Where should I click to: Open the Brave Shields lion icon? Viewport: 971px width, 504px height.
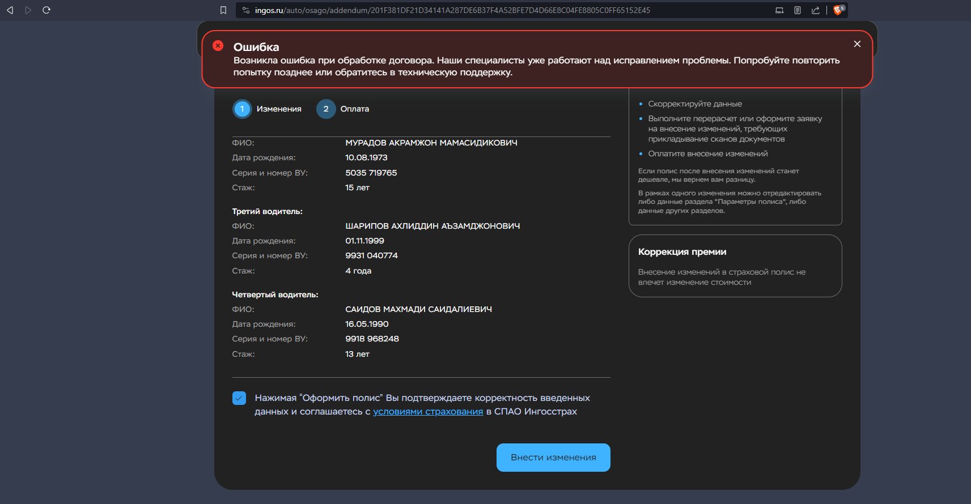(x=838, y=10)
